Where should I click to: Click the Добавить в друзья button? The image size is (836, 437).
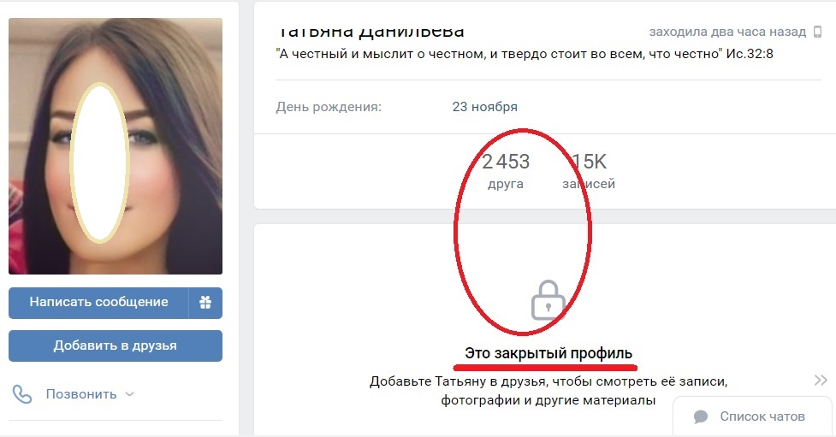116,345
